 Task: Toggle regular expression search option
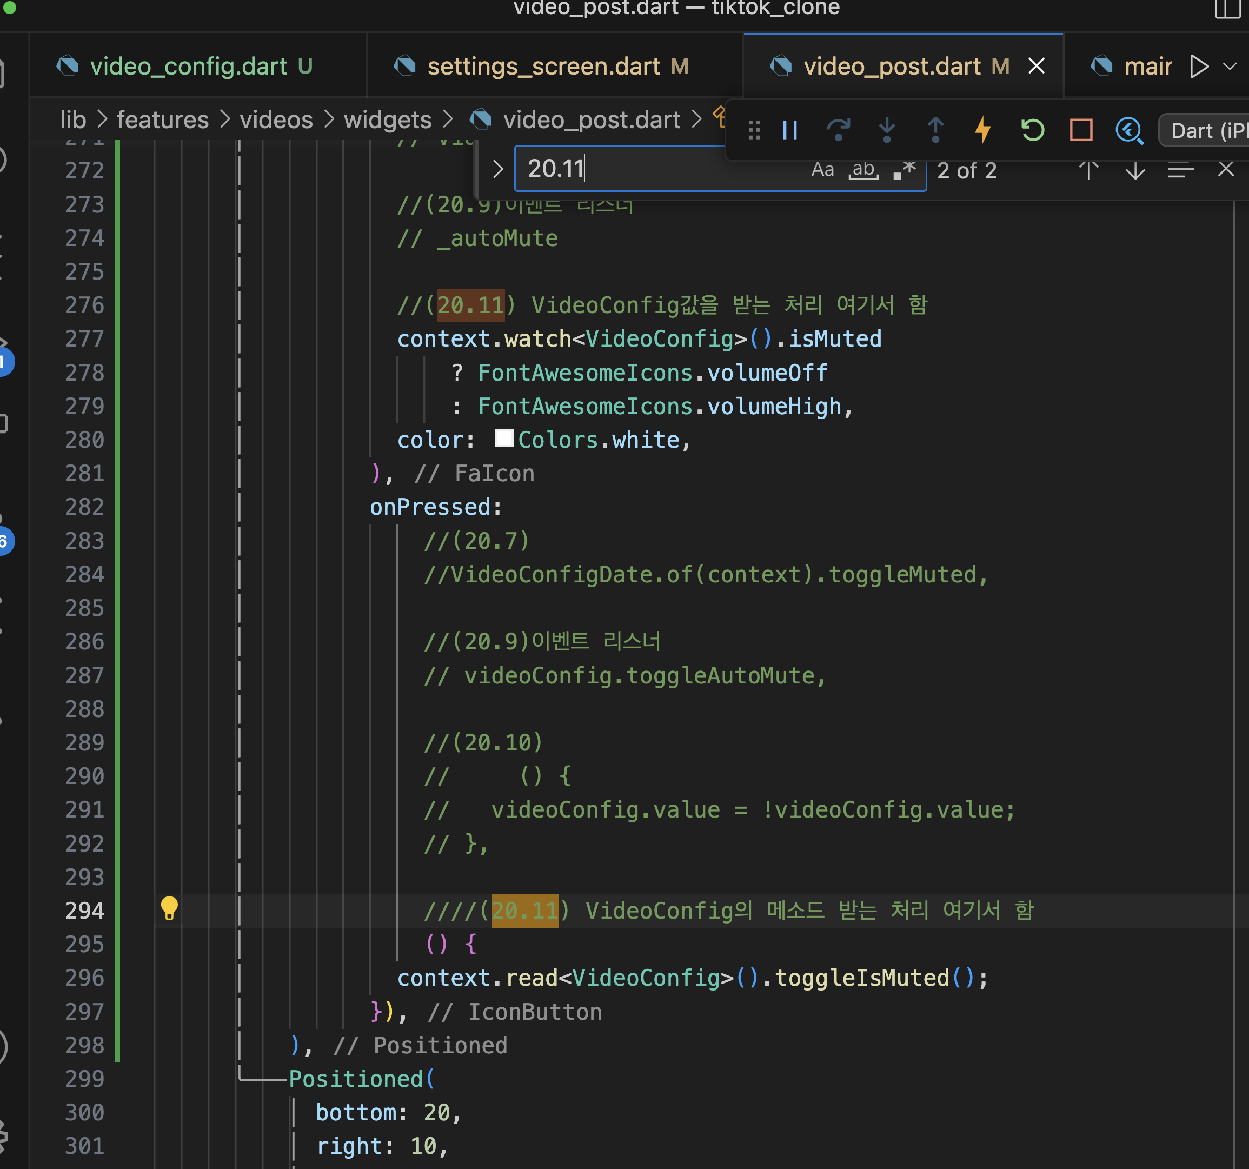click(x=905, y=170)
